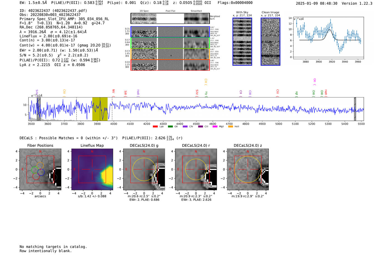Viewport: 392px width, 266px height.
Task: Click the red CIV marker near 5000
Action: pos(277,93)
